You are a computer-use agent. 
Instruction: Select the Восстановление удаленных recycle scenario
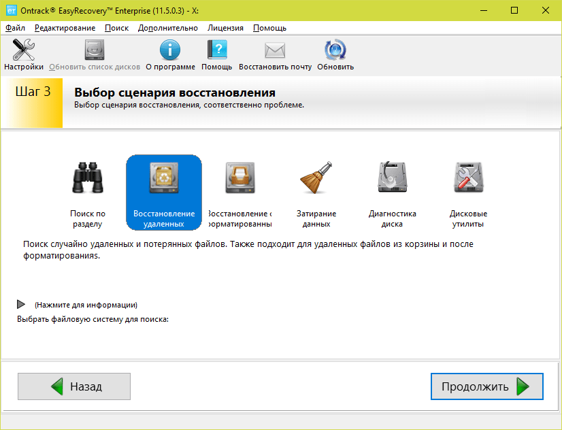click(x=164, y=193)
